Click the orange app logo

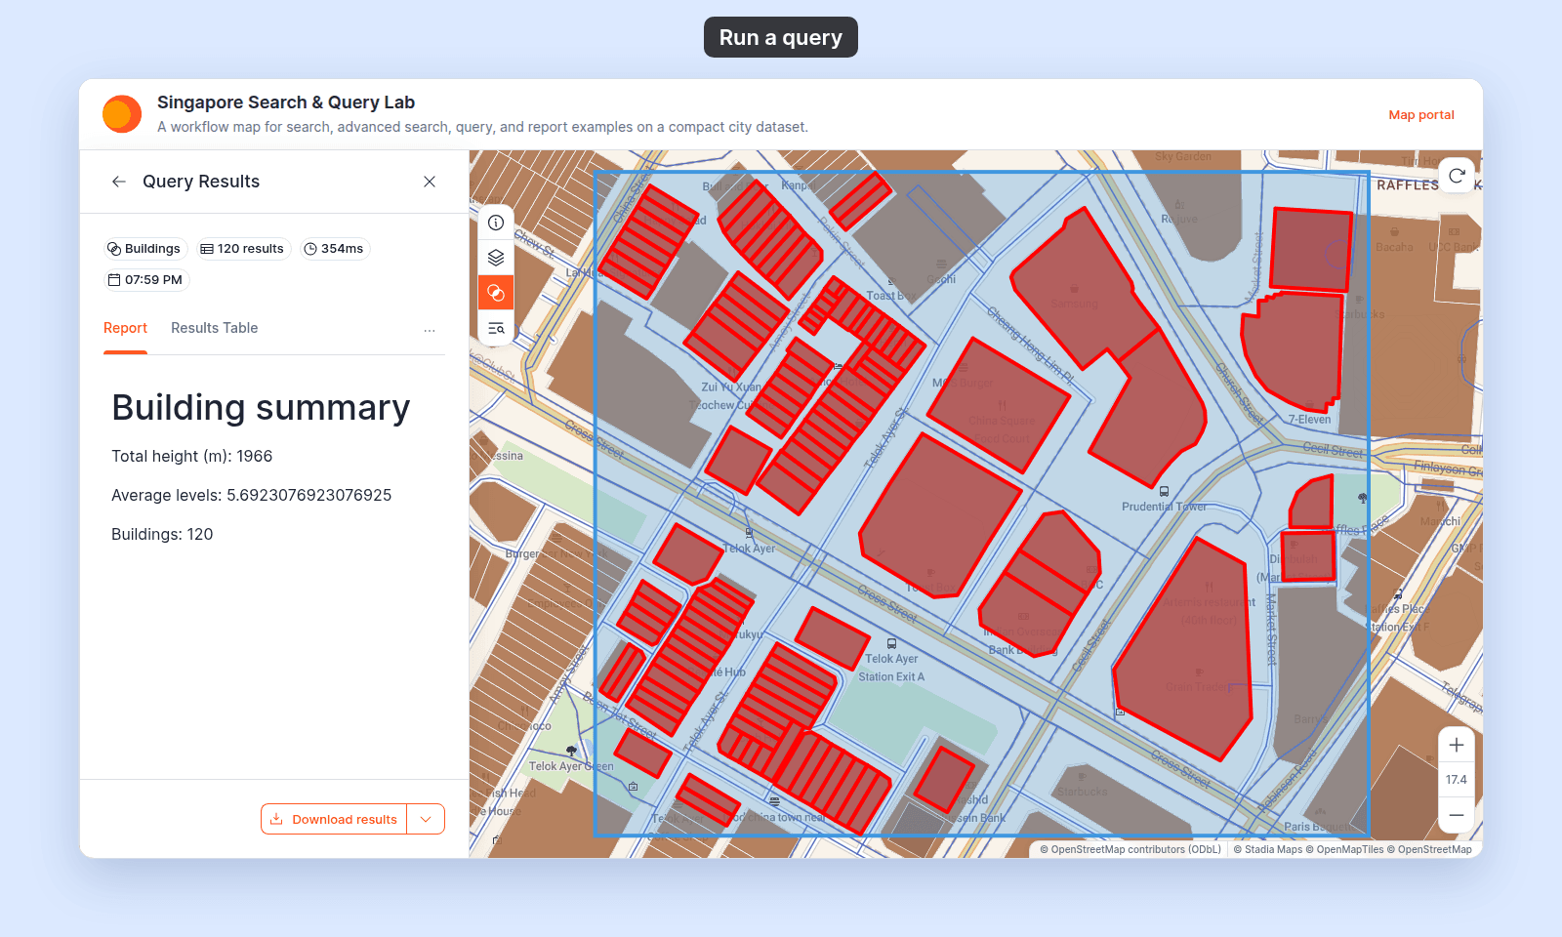pos(122,114)
